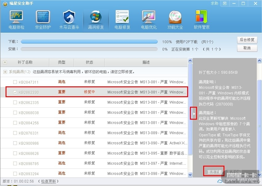Sort by 状态 column header
The width and height of the screenshot is (262, 186).
89,62
